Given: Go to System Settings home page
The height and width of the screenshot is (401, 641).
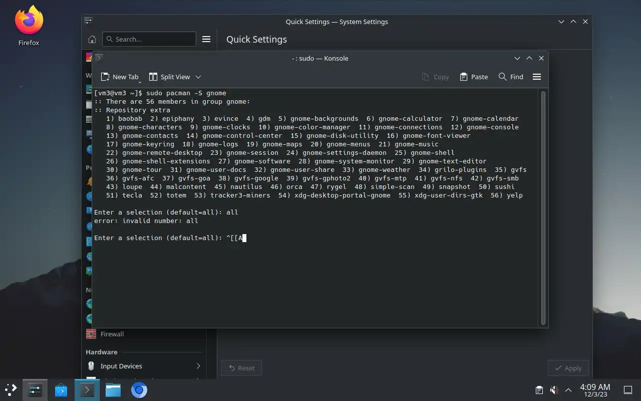Looking at the screenshot, I should point(92,39).
